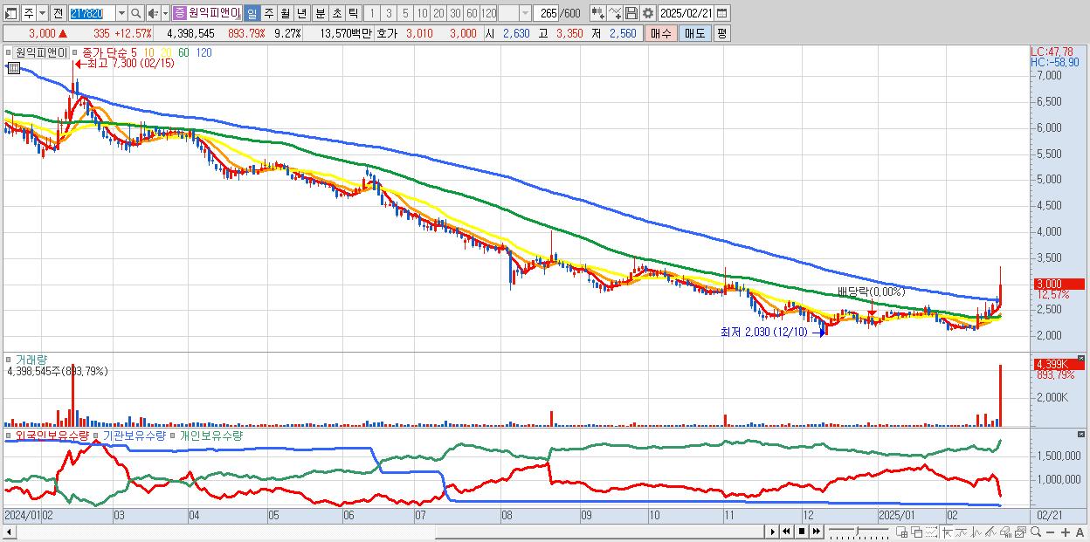Play chart replay forward

point(772,532)
